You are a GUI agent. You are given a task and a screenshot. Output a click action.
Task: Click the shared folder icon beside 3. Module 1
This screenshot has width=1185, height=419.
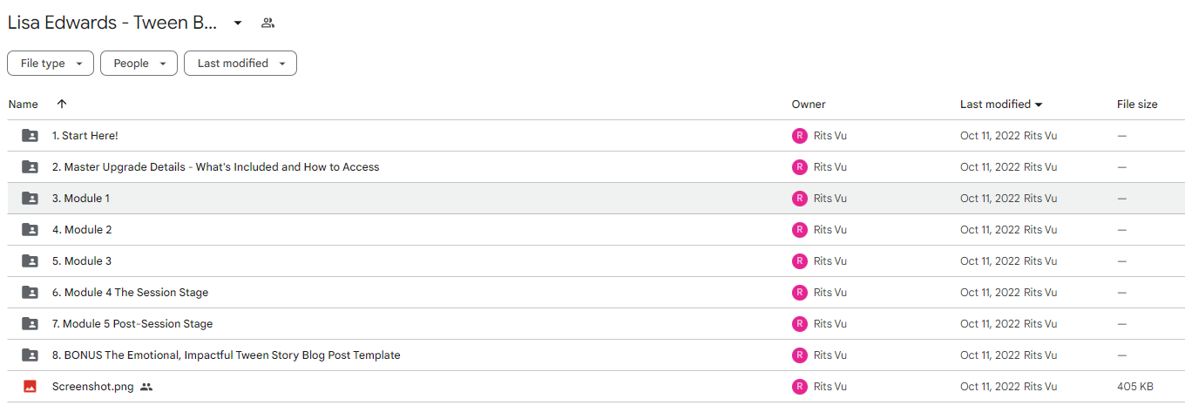(30, 199)
